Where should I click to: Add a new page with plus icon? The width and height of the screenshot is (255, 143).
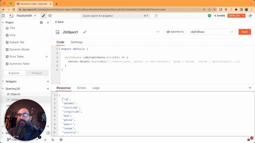click(x=48, y=23)
